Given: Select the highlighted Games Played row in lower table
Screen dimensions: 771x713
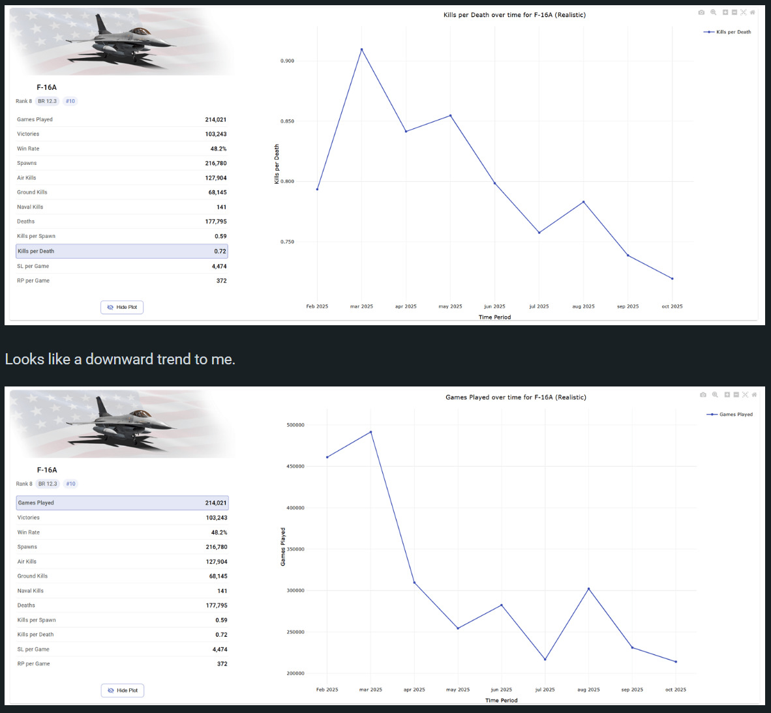Looking at the screenshot, I should (x=122, y=503).
